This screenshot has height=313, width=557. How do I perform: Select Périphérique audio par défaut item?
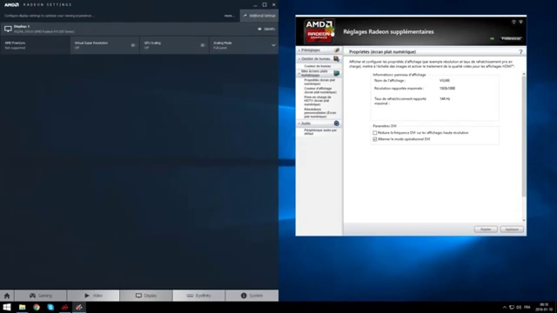[x=320, y=132]
